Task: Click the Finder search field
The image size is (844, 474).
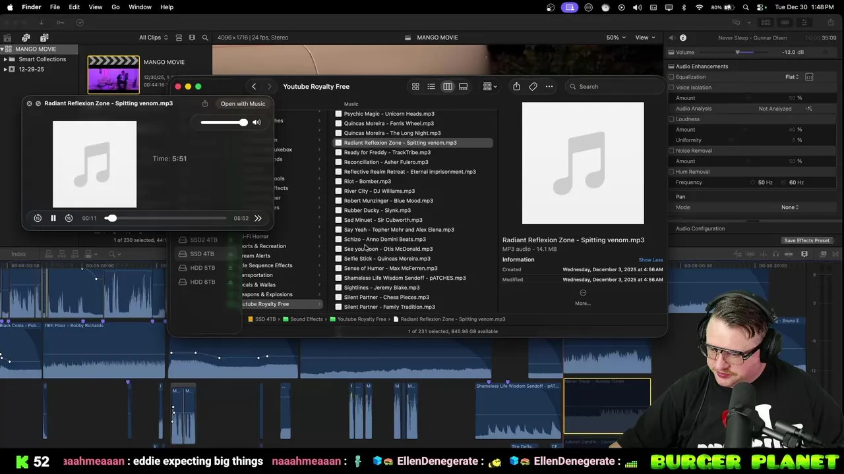Action: [x=615, y=86]
